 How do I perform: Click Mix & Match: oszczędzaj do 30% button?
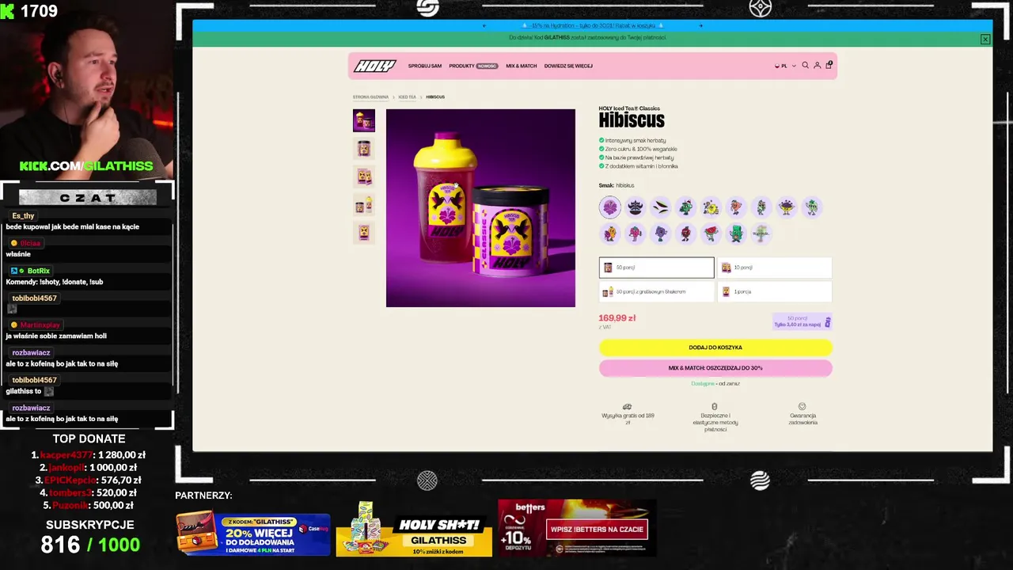coord(715,368)
